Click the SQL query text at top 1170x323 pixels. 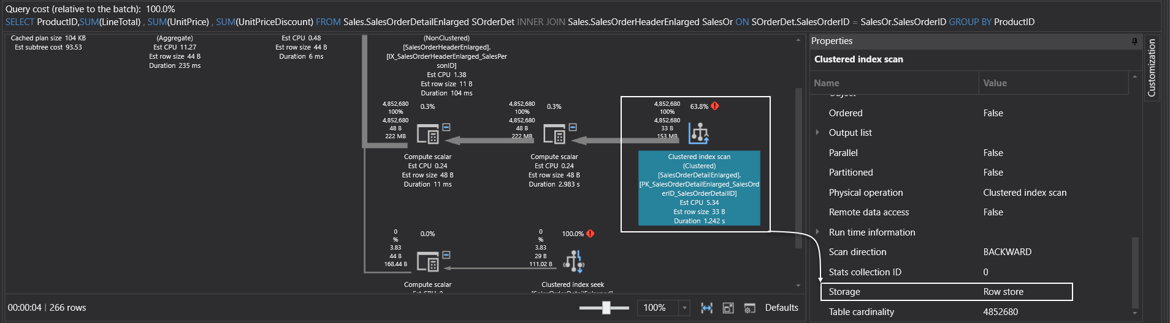[x=520, y=22]
